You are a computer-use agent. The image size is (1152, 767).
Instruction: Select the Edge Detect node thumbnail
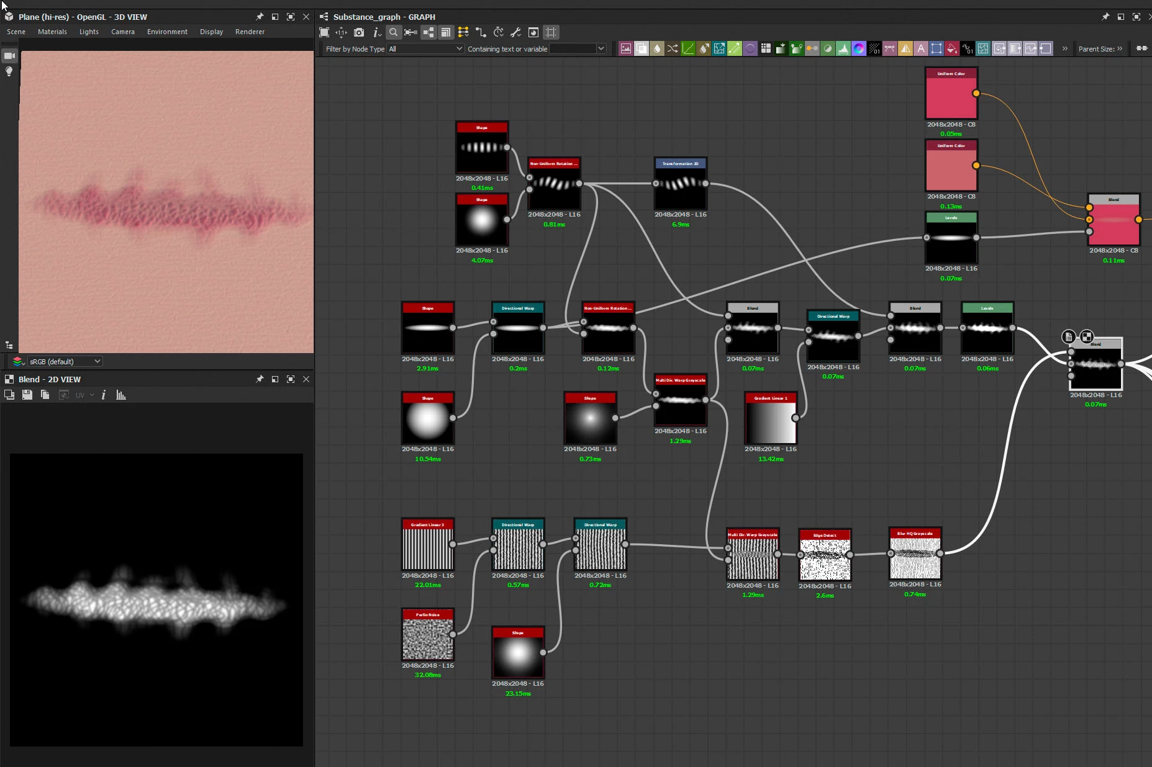(x=825, y=555)
